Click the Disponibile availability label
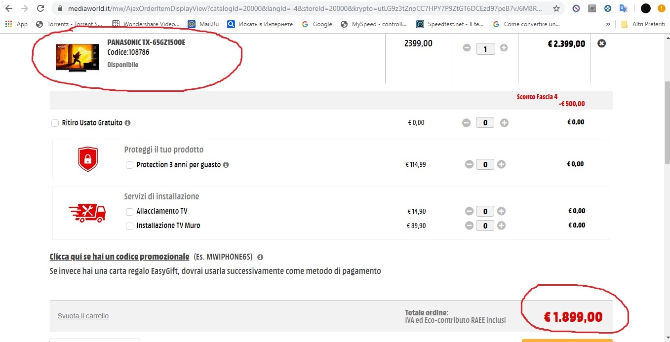 (123, 65)
